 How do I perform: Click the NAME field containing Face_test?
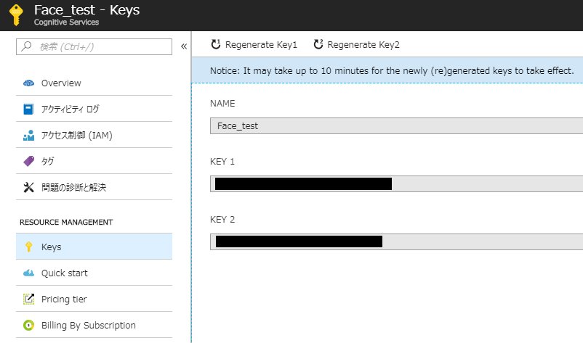pos(396,125)
